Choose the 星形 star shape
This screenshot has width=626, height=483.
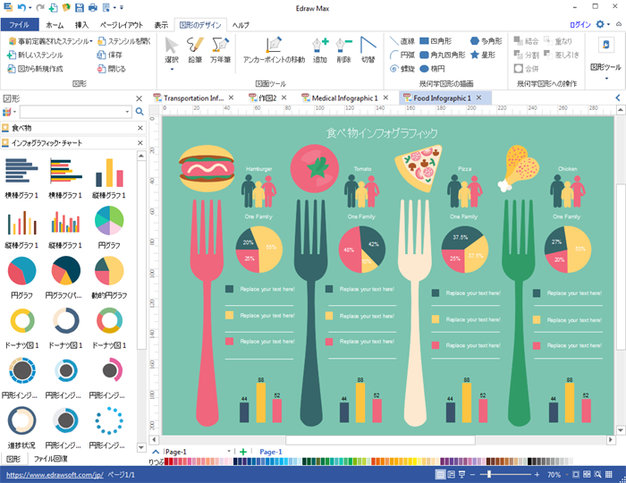tap(483, 55)
